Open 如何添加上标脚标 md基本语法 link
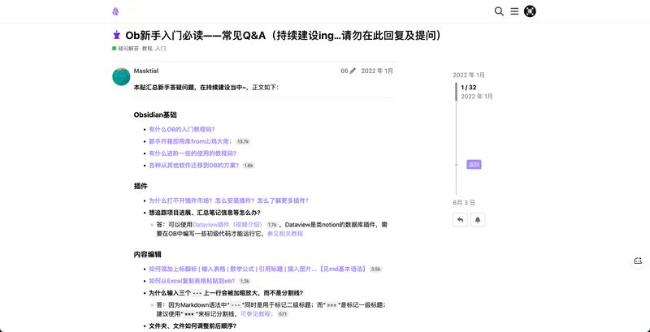This screenshot has width=650, height=332. pyautogui.click(x=258, y=269)
